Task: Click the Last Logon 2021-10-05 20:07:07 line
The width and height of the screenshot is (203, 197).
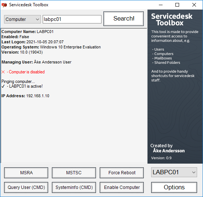Action: 32,42
